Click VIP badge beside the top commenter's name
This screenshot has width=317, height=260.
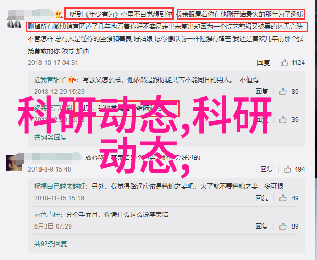point(59,14)
